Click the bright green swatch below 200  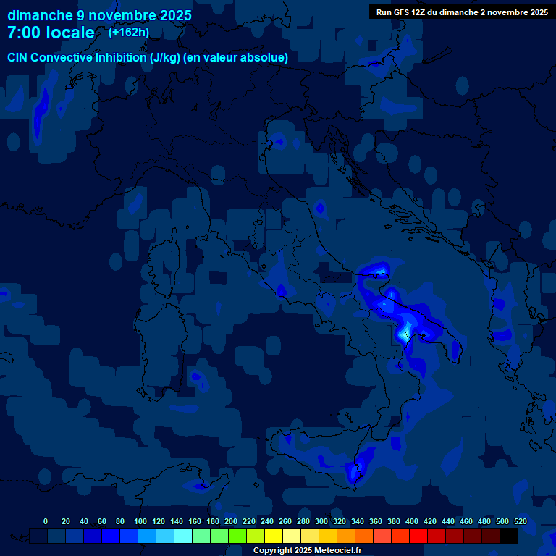[237, 536]
